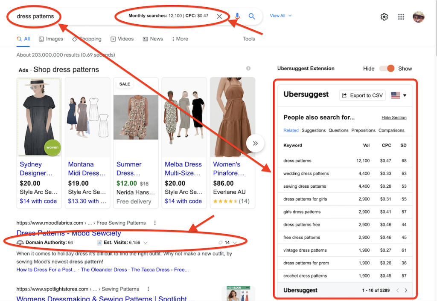The image size is (437, 301).
Task: Click the voice search microphone icon
Action: [x=237, y=16]
